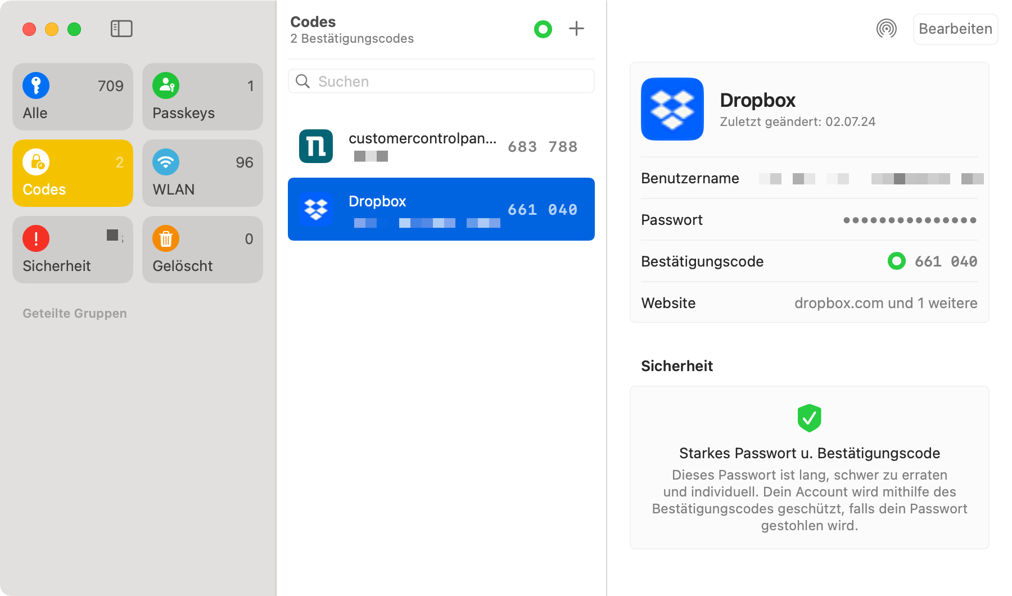Click the Dropbox title in details
The height and width of the screenshot is (596, 1012).
pos(757,100)
